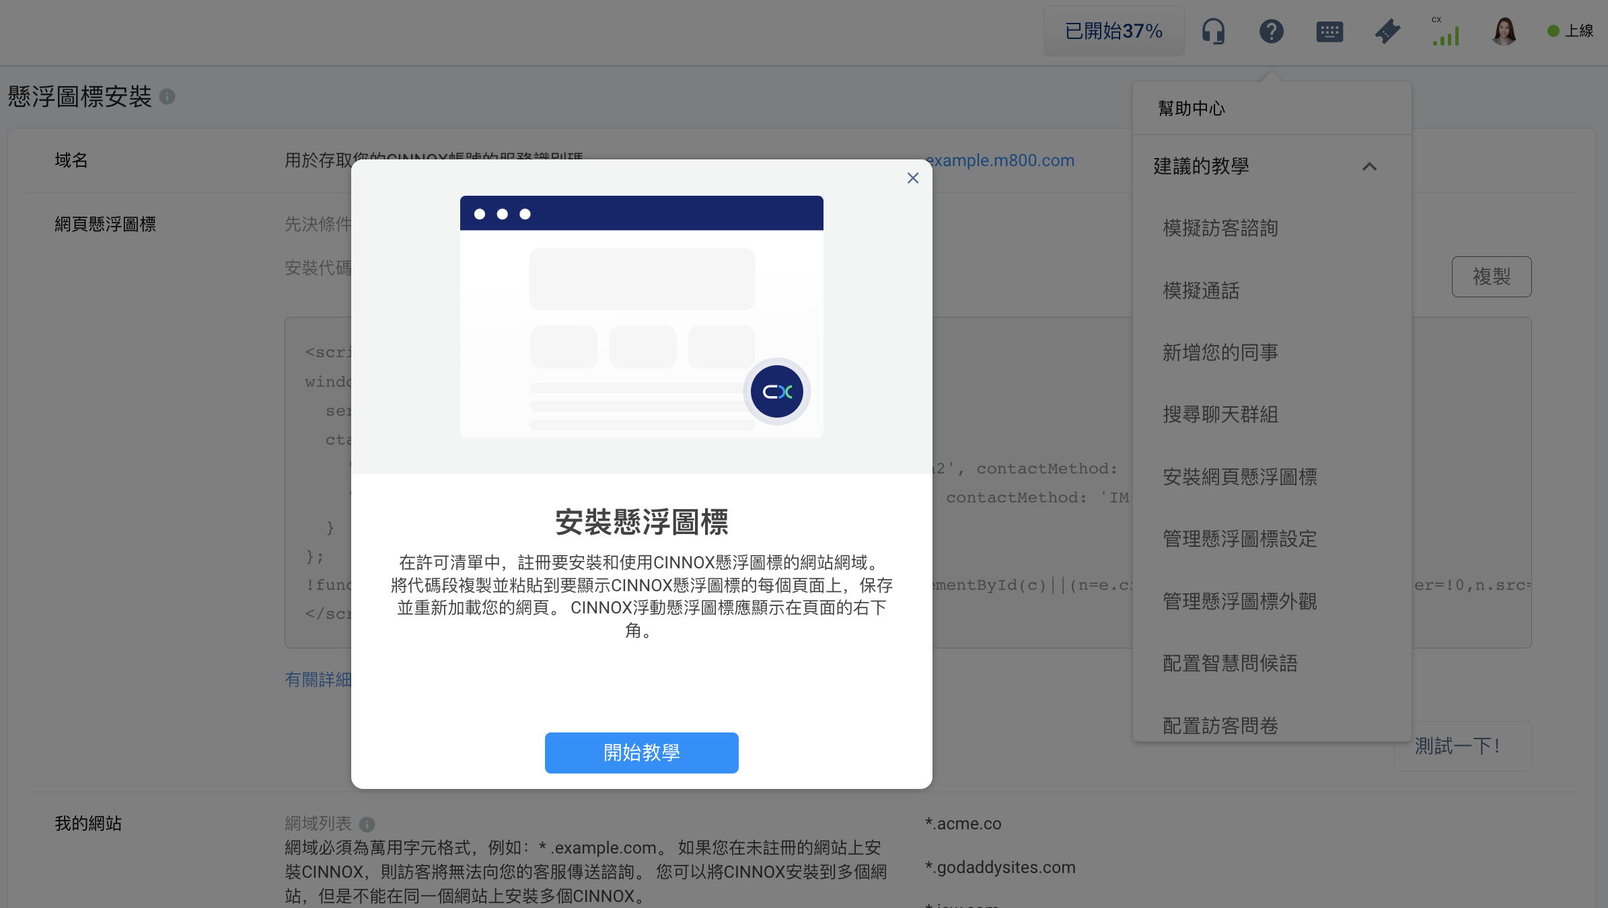The height and width of the screenshot is (908, 1608).
Task: Open the user profile avatar
Action: point(1504,31)
